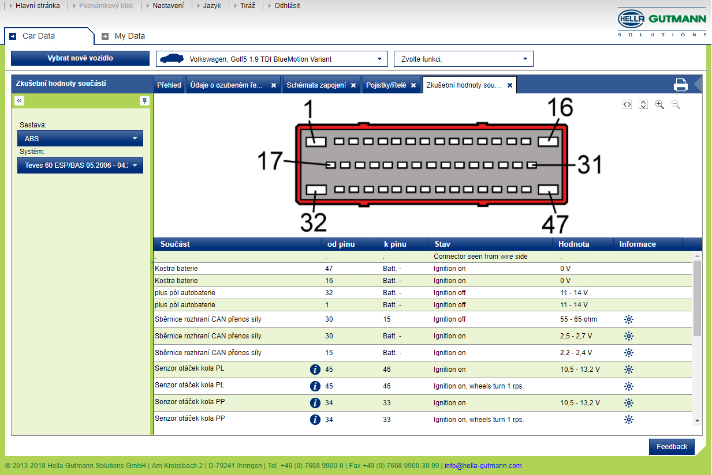The width and height of the screenshot is (712, 475).
Task: Open the Přehled tab
Action: pyautogui.click(x=169, y=85)
